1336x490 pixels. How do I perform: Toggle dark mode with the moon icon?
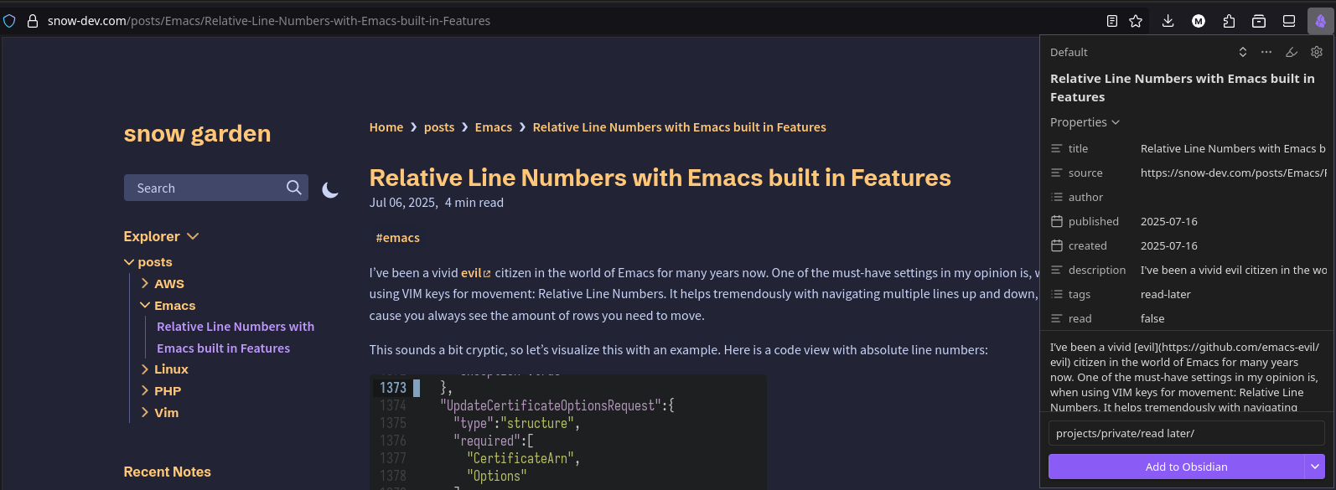pos(330,190)
